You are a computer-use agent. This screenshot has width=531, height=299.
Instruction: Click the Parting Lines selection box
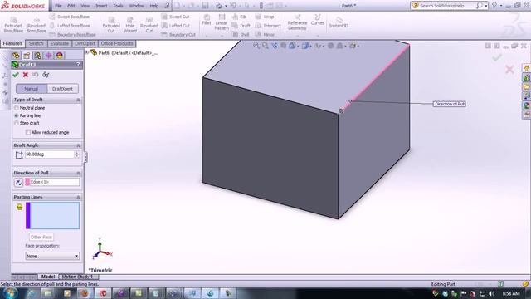[52, 216]
